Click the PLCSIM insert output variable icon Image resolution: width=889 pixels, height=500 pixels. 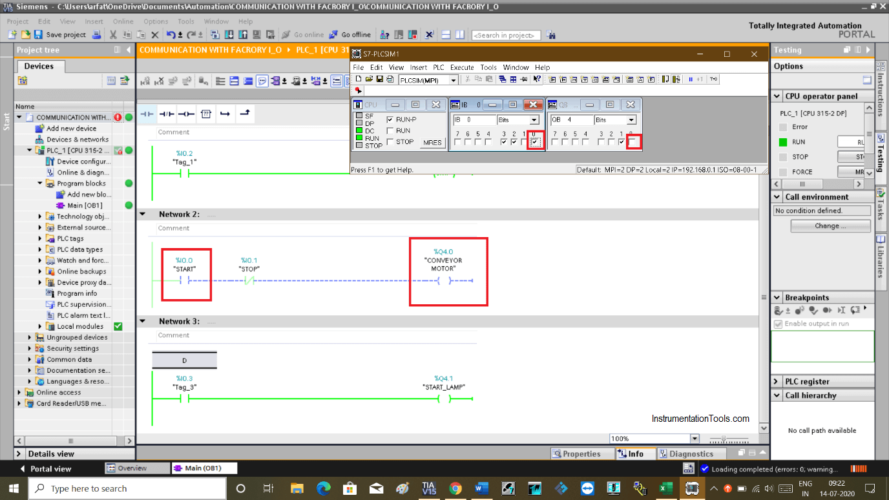[x=563, y=79]
